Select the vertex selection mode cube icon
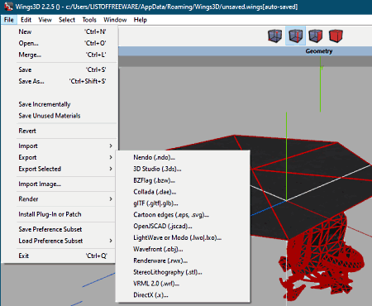Screen dimensions: 372x306 274,36
